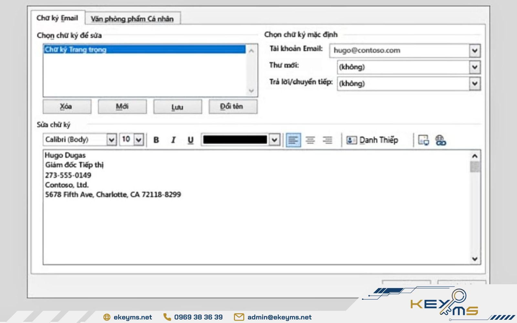Click the Lưu button
The image size is (517, 323).
[177, 107]
